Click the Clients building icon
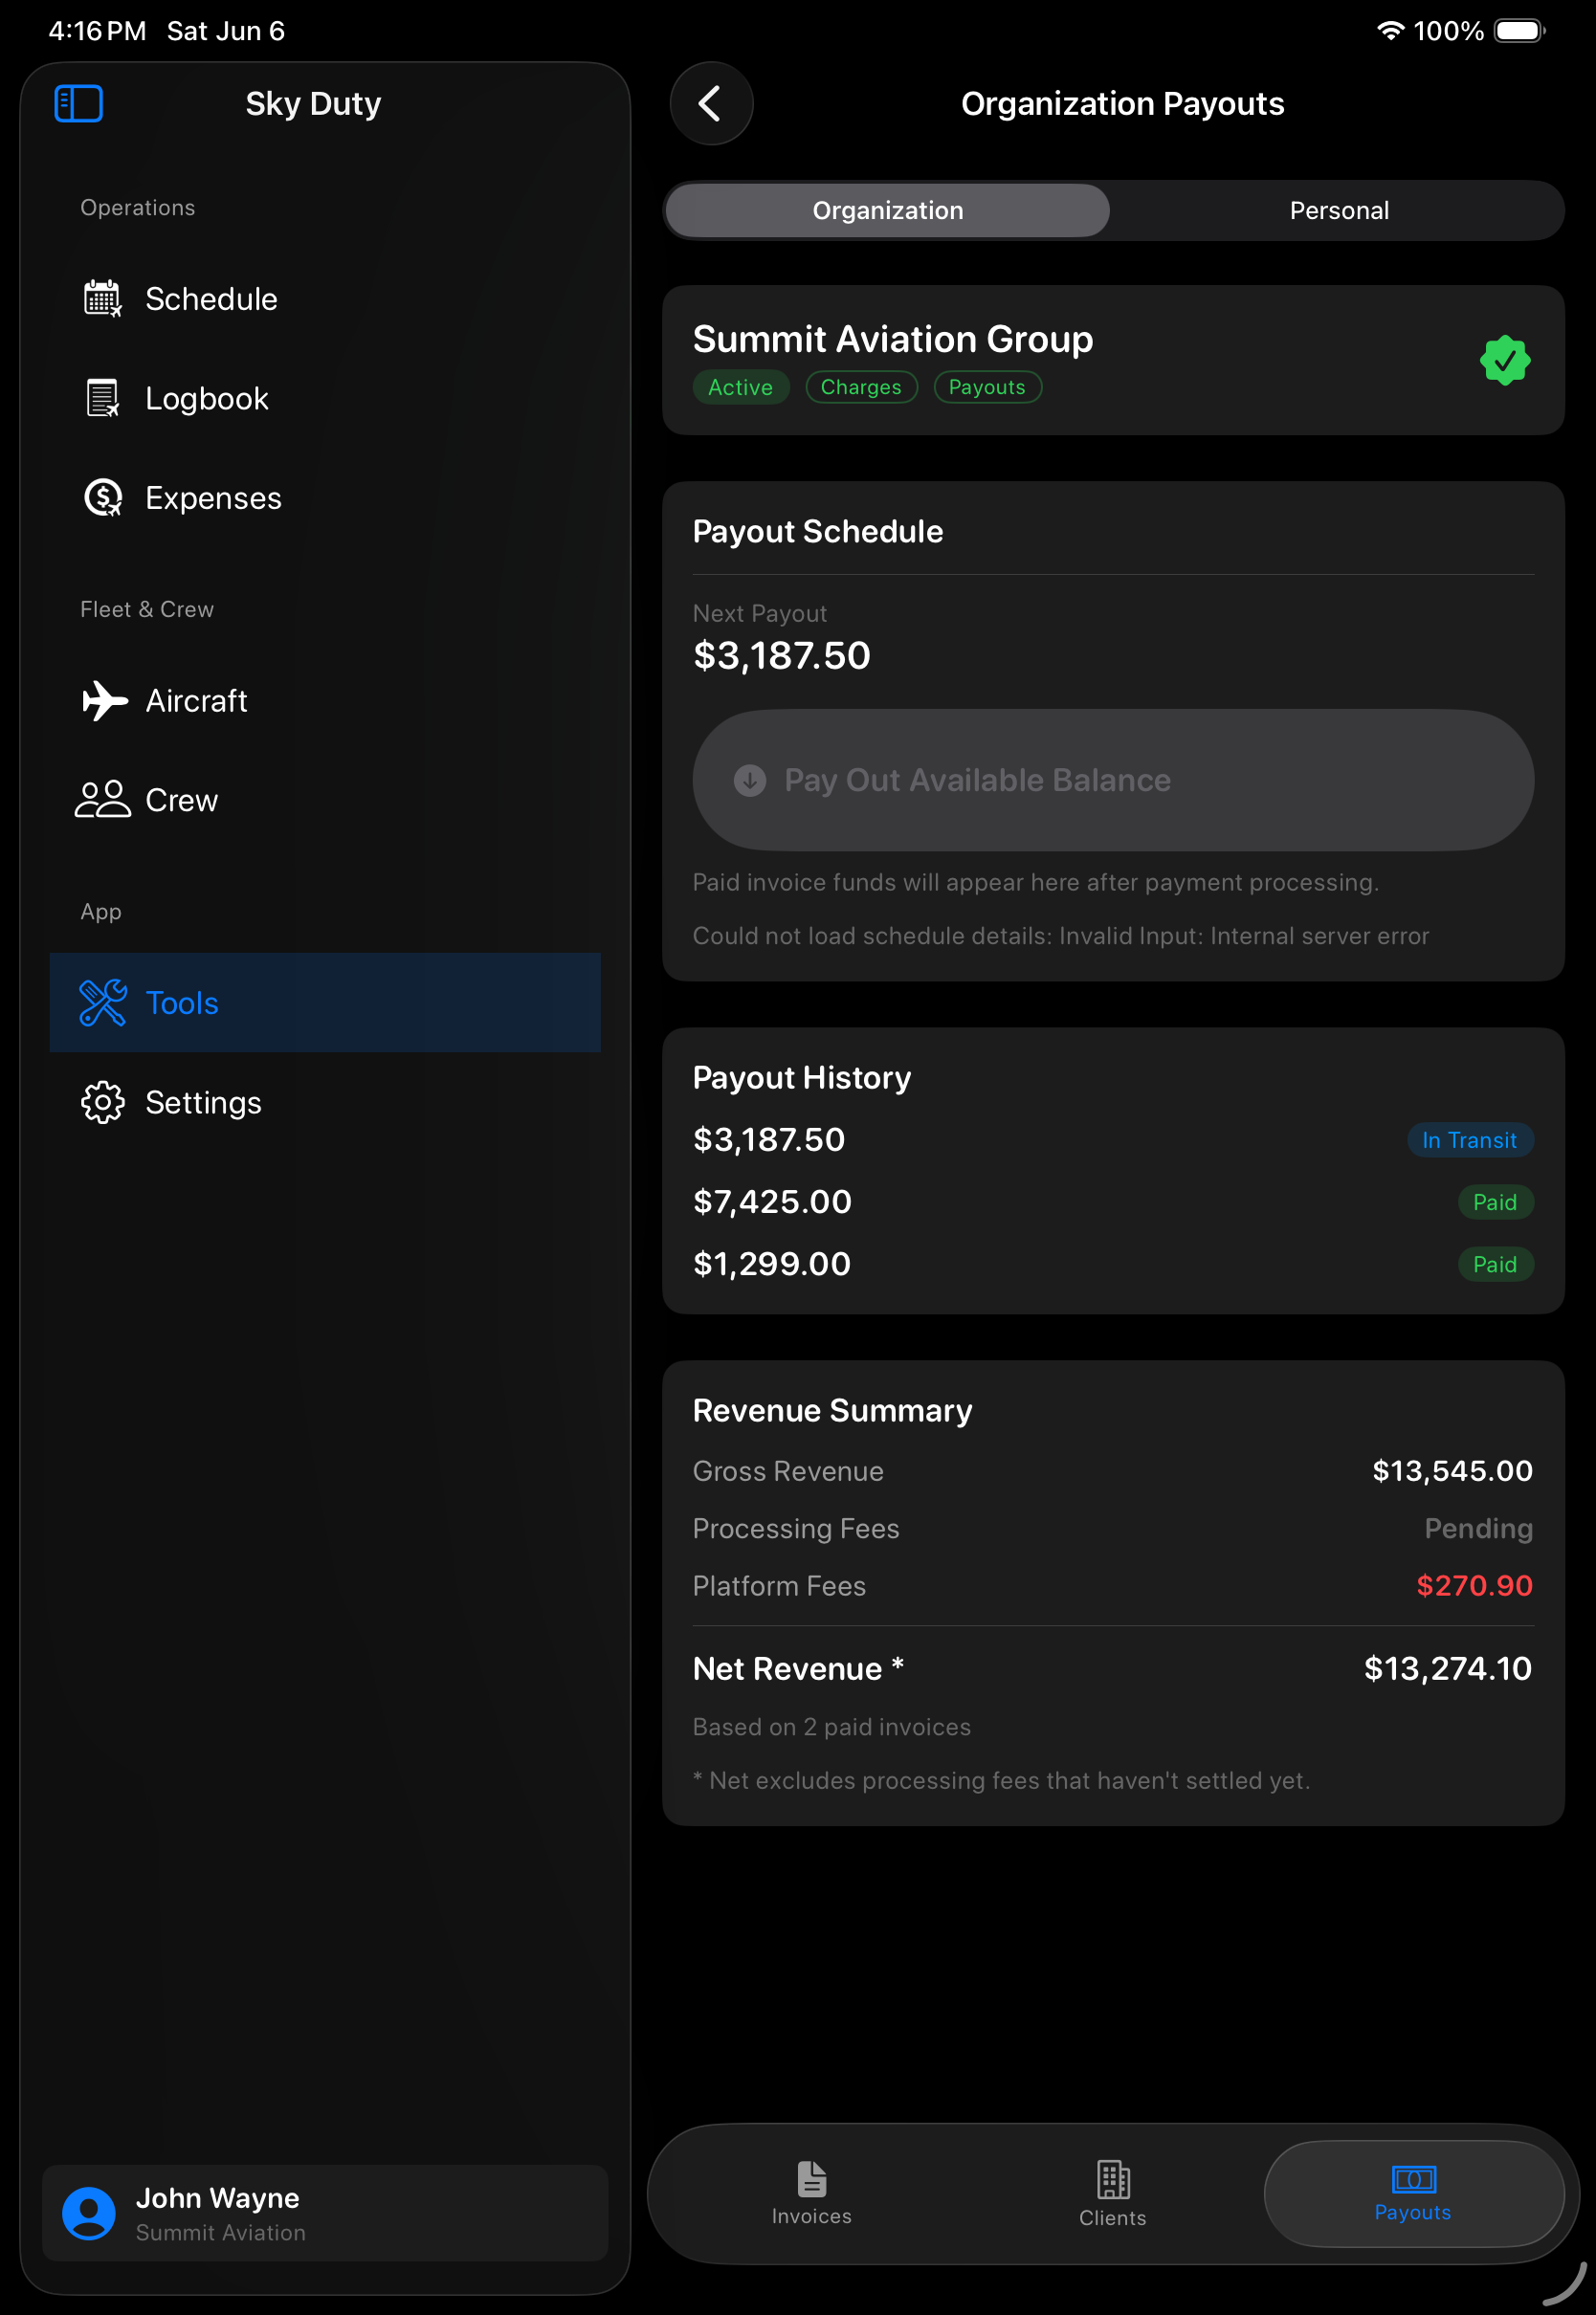Viewport: 1596px width, 2315px height. click(1112, 2180)
